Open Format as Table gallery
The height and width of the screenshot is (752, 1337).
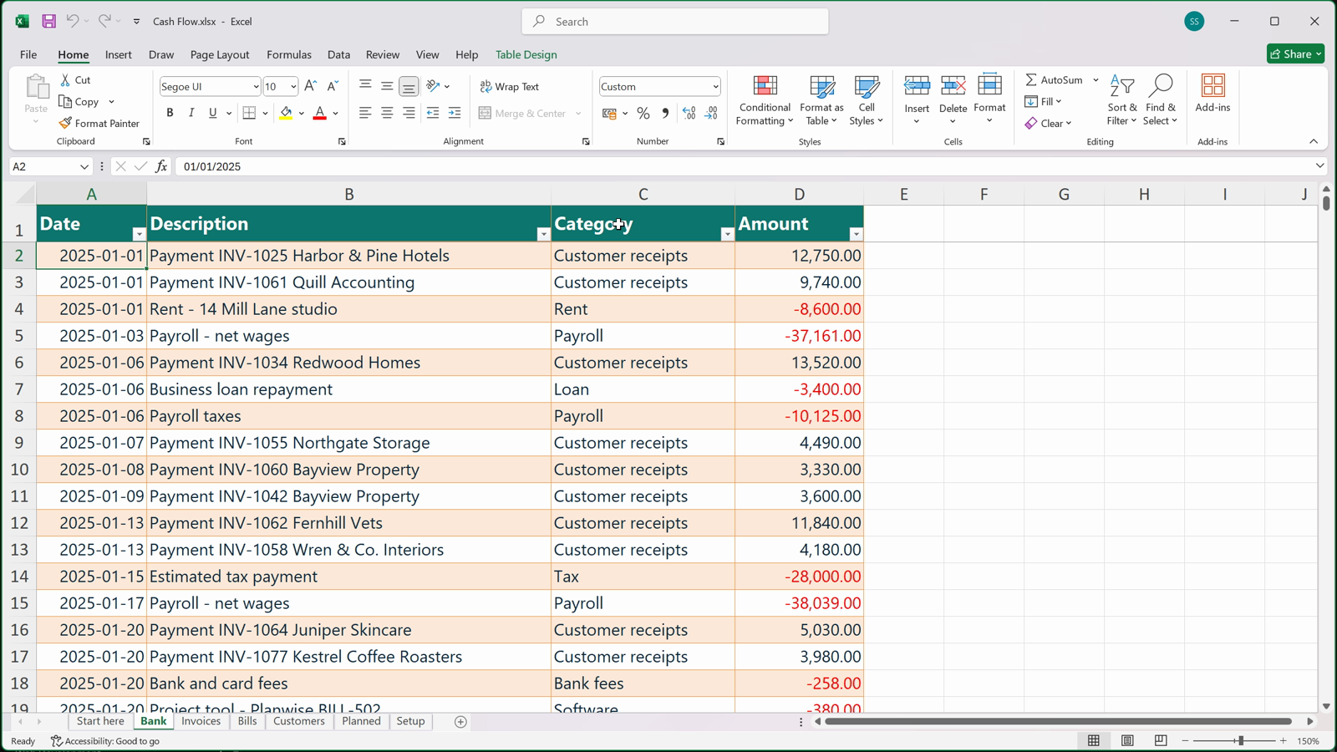tap(821, 100)
